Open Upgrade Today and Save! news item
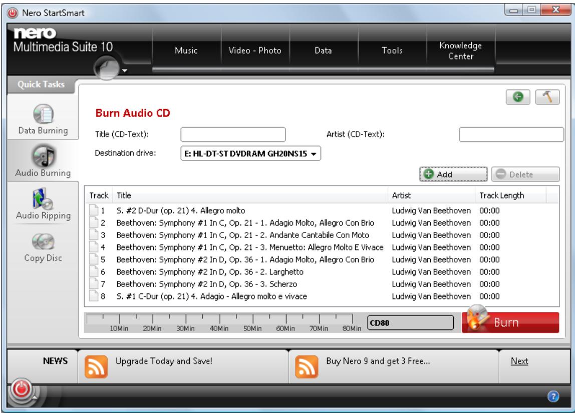575x413 pixels. coord(164,361)
